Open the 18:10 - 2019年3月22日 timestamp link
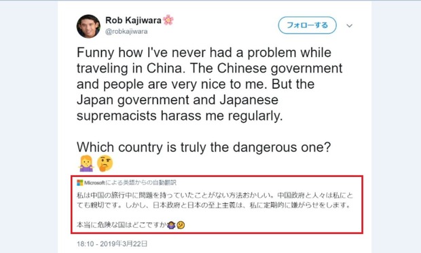Viewport: 421px width, 253px height. pyautogui.click(x=112, y=244)
